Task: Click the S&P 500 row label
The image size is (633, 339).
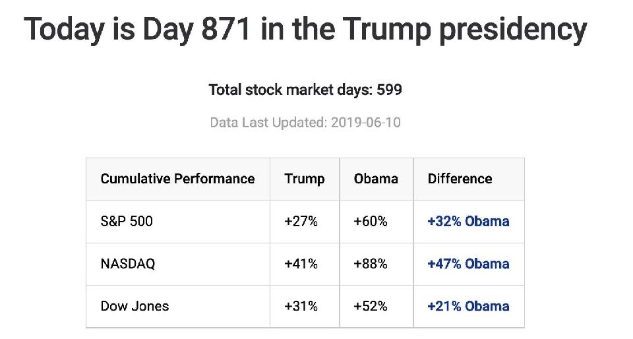Action: [127, 222]
